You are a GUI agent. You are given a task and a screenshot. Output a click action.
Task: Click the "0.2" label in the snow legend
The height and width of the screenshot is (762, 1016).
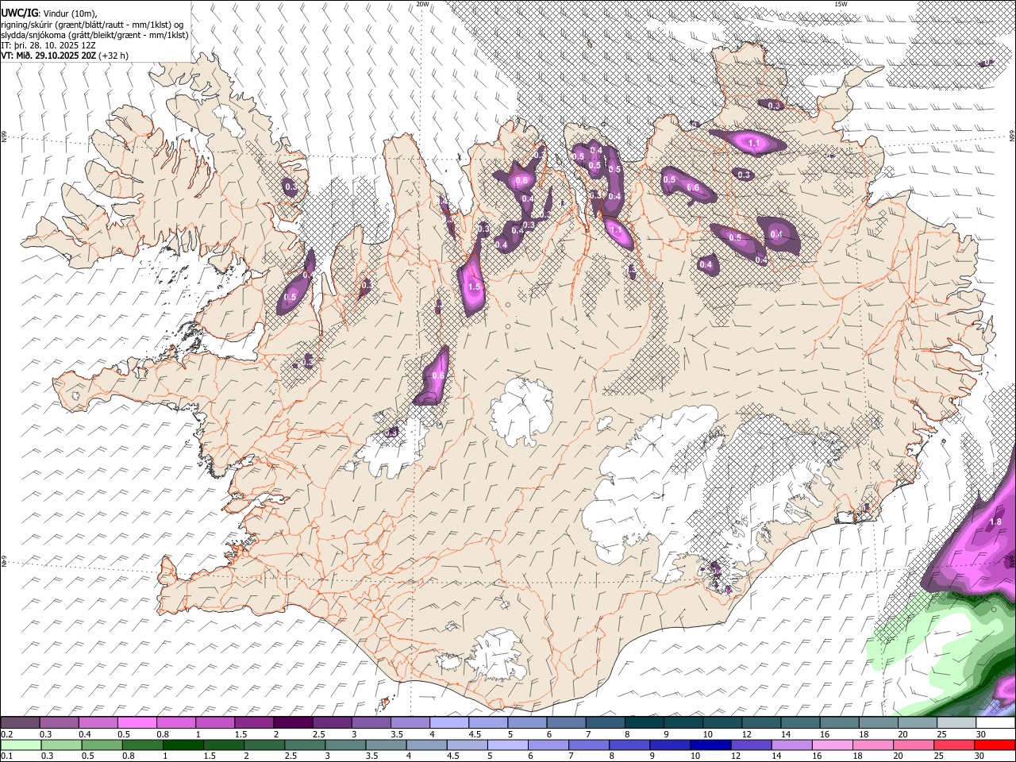click(x=6, y=734)
